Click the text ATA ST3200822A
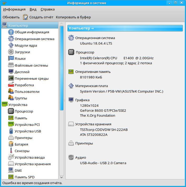Viewport: 186px width, 187px height. tap(94, 135)
